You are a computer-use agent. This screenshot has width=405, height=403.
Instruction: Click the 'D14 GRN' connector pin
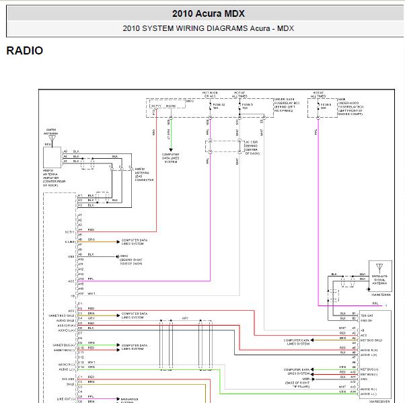click(x=87, y=367)
